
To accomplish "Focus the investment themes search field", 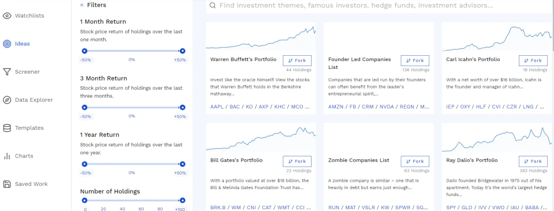I will 379,6.
